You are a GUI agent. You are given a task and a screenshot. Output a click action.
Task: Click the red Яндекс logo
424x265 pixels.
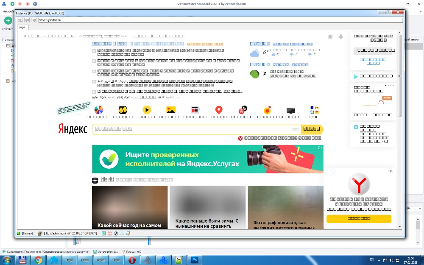pos(73,129)
